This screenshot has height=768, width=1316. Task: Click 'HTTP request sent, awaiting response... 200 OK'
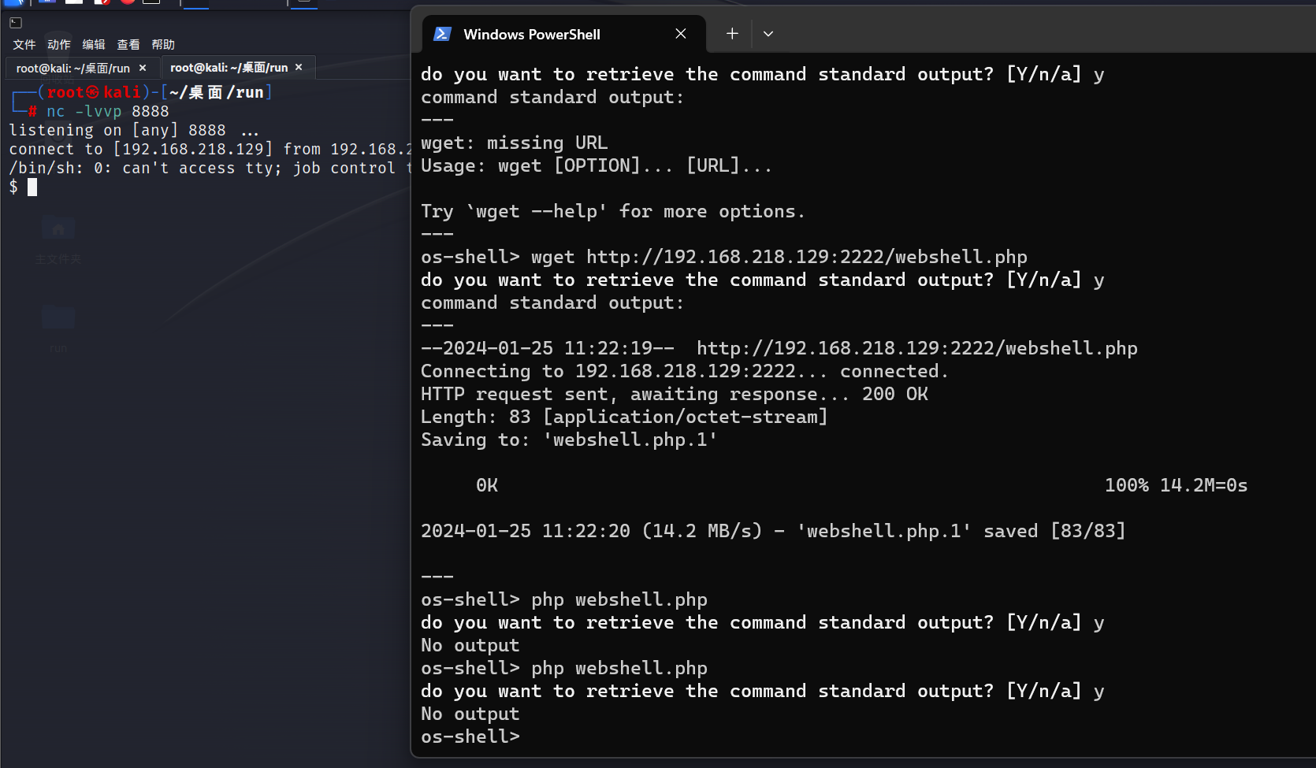pos(675,394)
